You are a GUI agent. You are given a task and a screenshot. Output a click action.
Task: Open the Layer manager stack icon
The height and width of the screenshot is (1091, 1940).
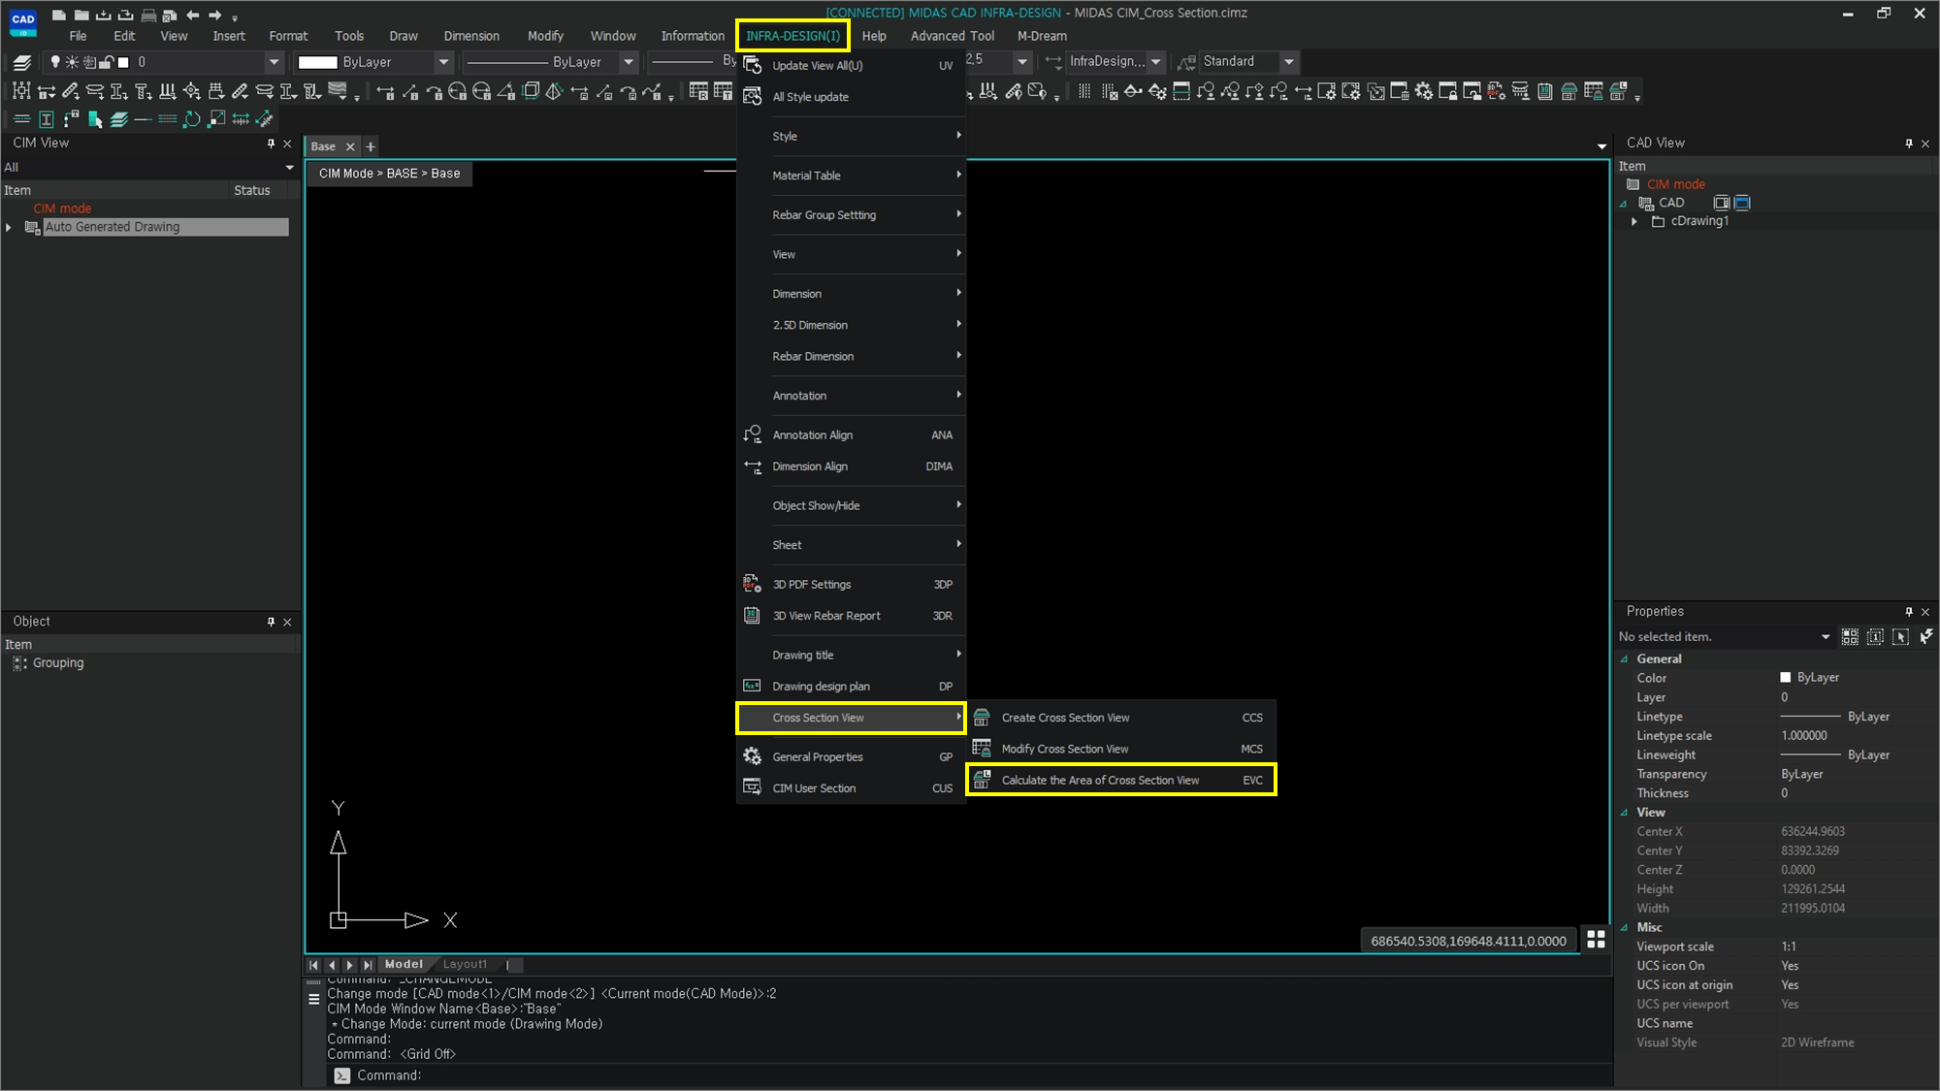pyautogui.click(x=21, y=62)
